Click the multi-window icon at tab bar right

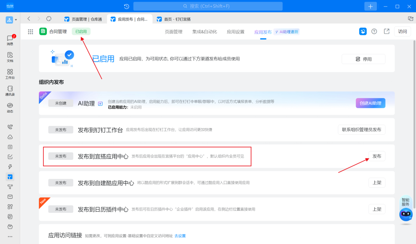tap(410, 19)
